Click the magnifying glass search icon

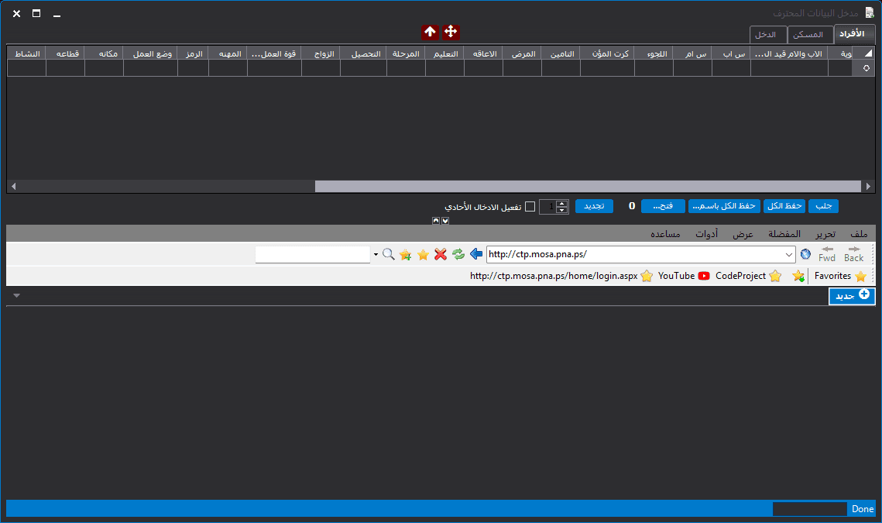(x=388, y=254)
